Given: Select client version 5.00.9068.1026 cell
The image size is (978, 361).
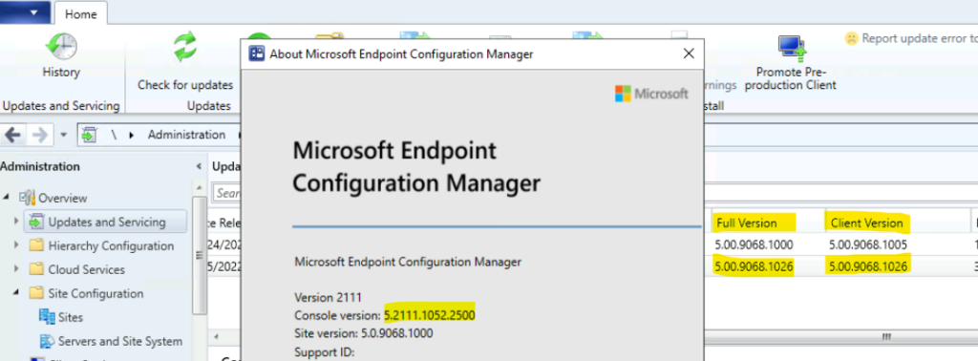Looking at the screenshot, I should click(868, 267).
